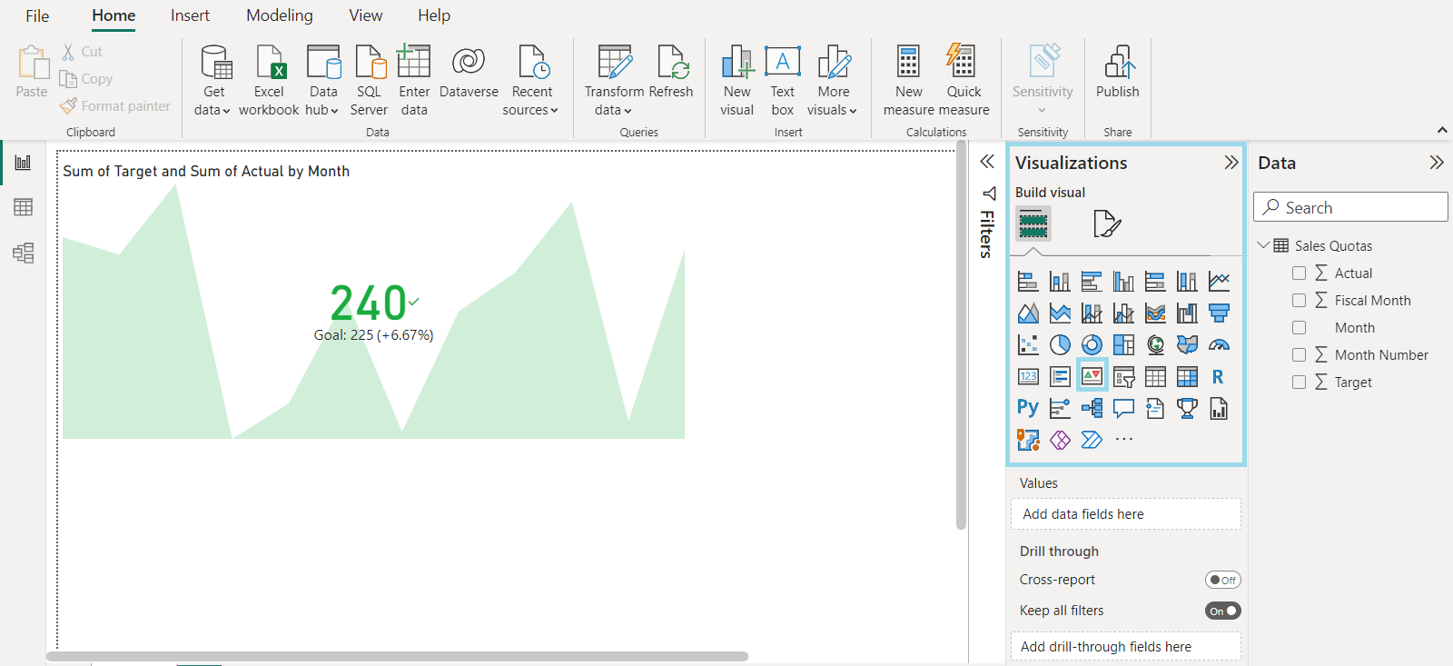Select the Table visual
The height and width of the screenshot is (666, 1453).
[1155, 376]
